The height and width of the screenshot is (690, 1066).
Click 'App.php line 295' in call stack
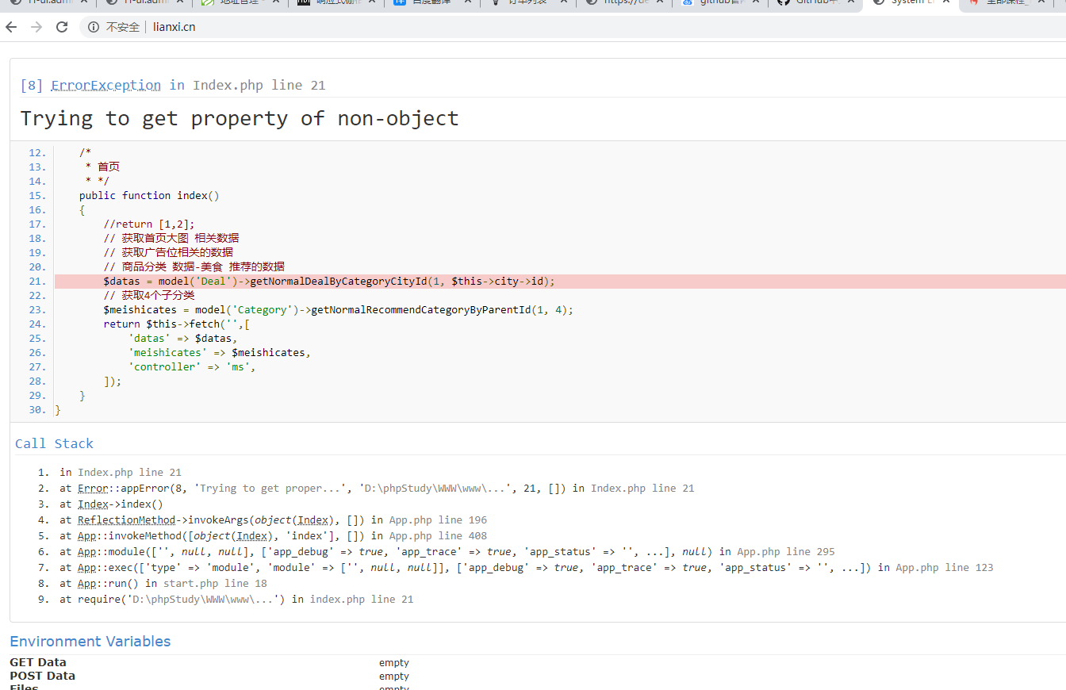pyautogui.click(x=786, y=551)
